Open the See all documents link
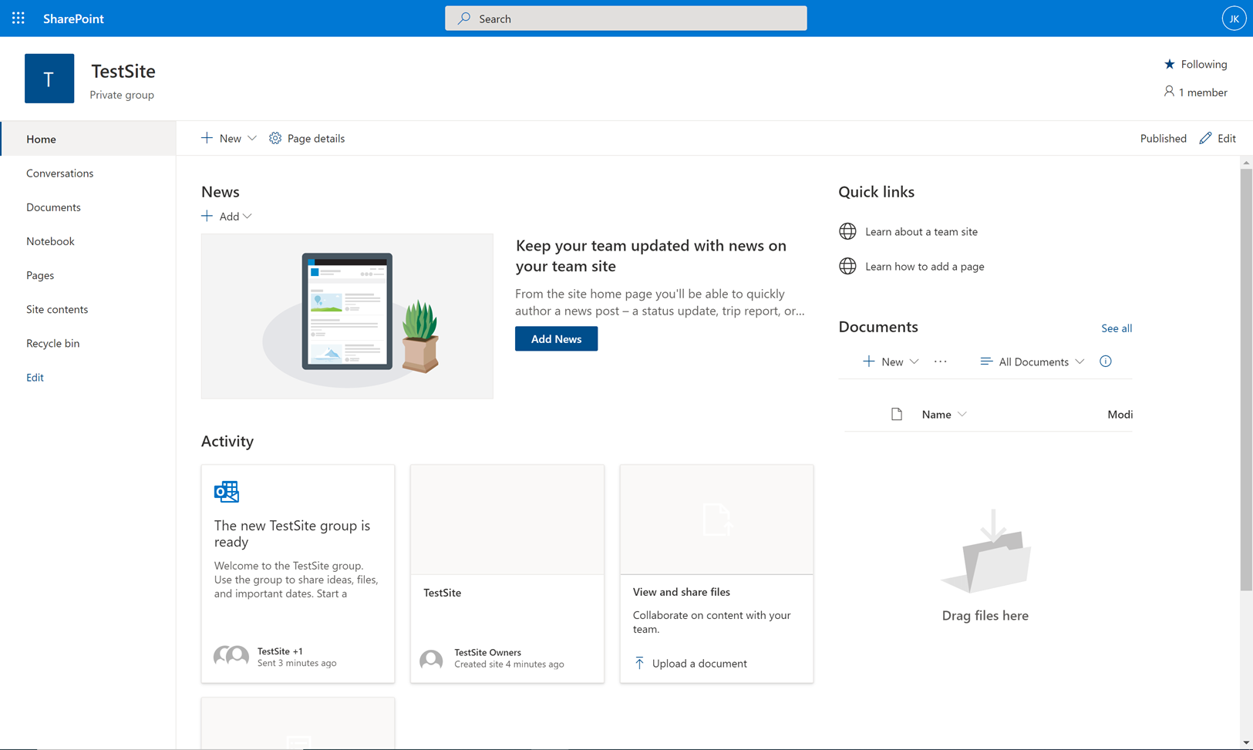This screenshot has width=1253, height=750. 1117,328
